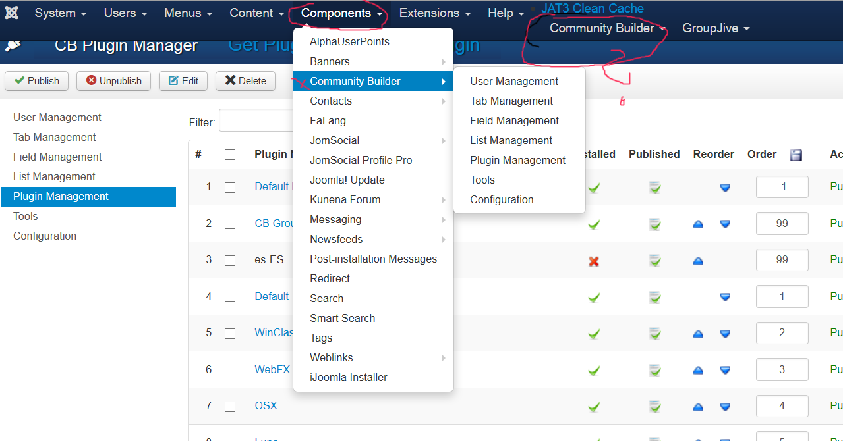Click installed checkmark icon in row 4

tap(594, 297)
